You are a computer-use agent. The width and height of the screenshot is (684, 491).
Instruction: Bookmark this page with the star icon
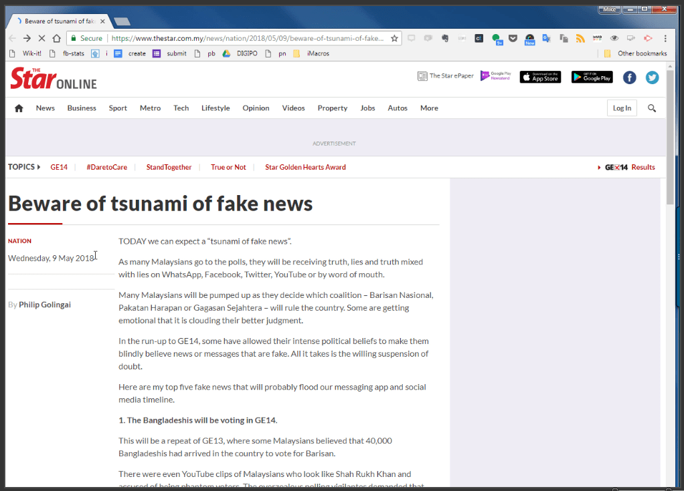click(394, 39)
